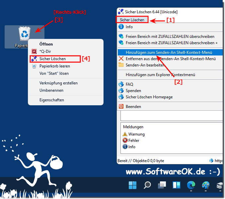225x199 pixels.
Task: Open Eigenschaften from the context menu
Action: [x=66, y=100]
